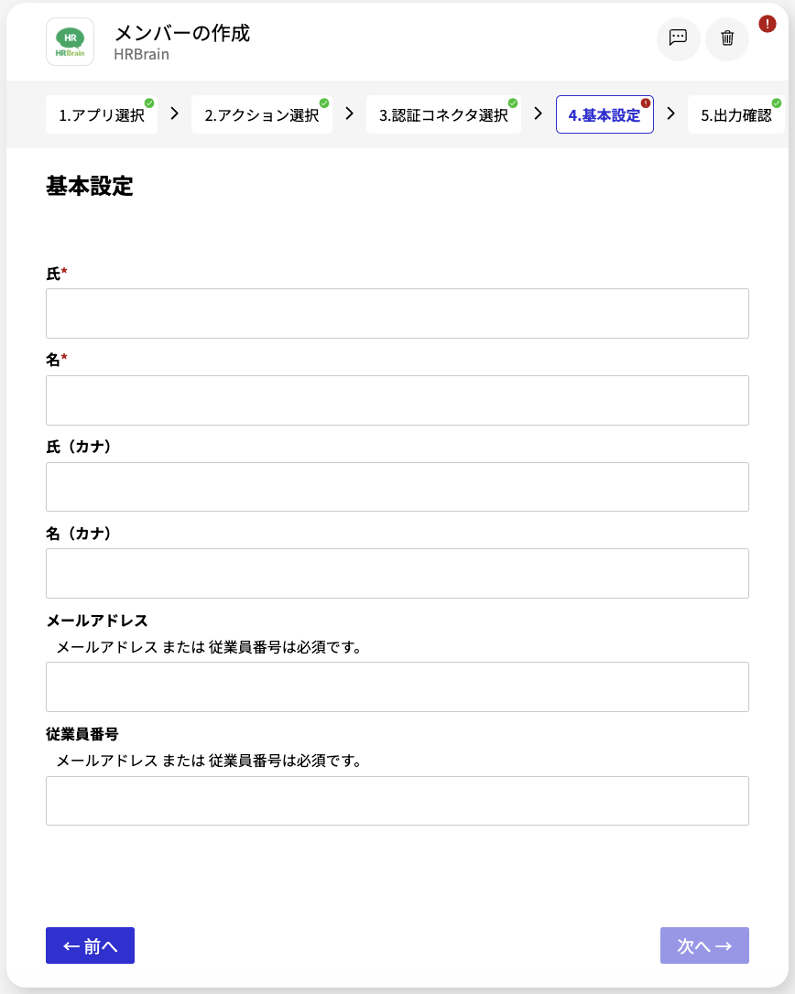Click the メンバーの作成 title text

pos(182,33)
